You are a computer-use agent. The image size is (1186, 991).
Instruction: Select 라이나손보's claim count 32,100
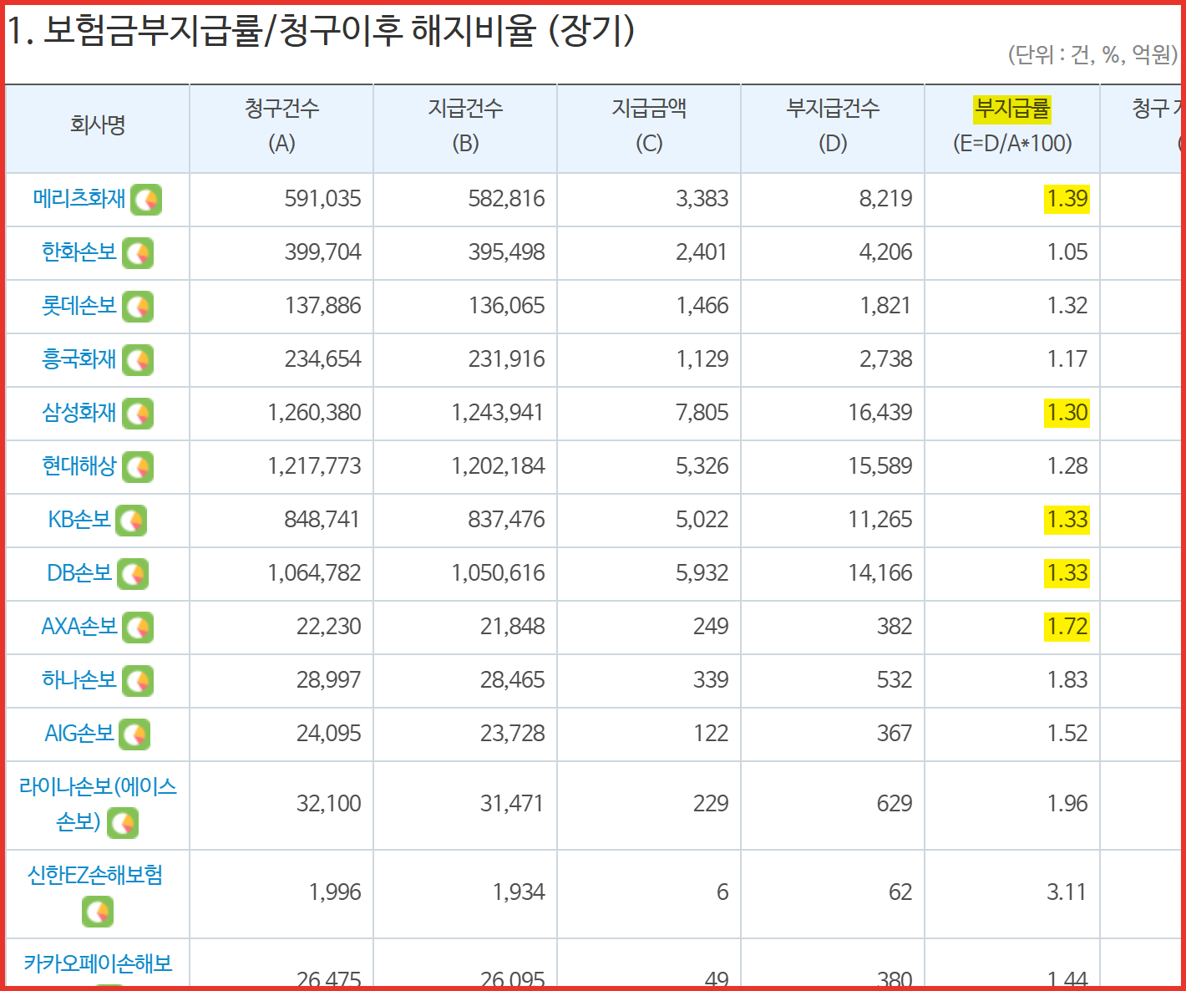328,804
